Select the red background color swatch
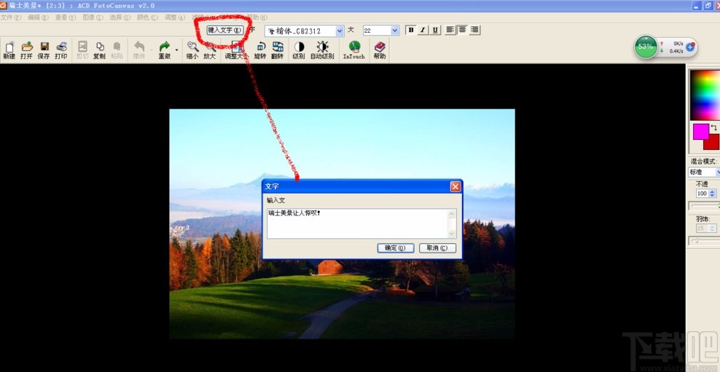Viewport: 720px width, 372px height. (711, 142)
